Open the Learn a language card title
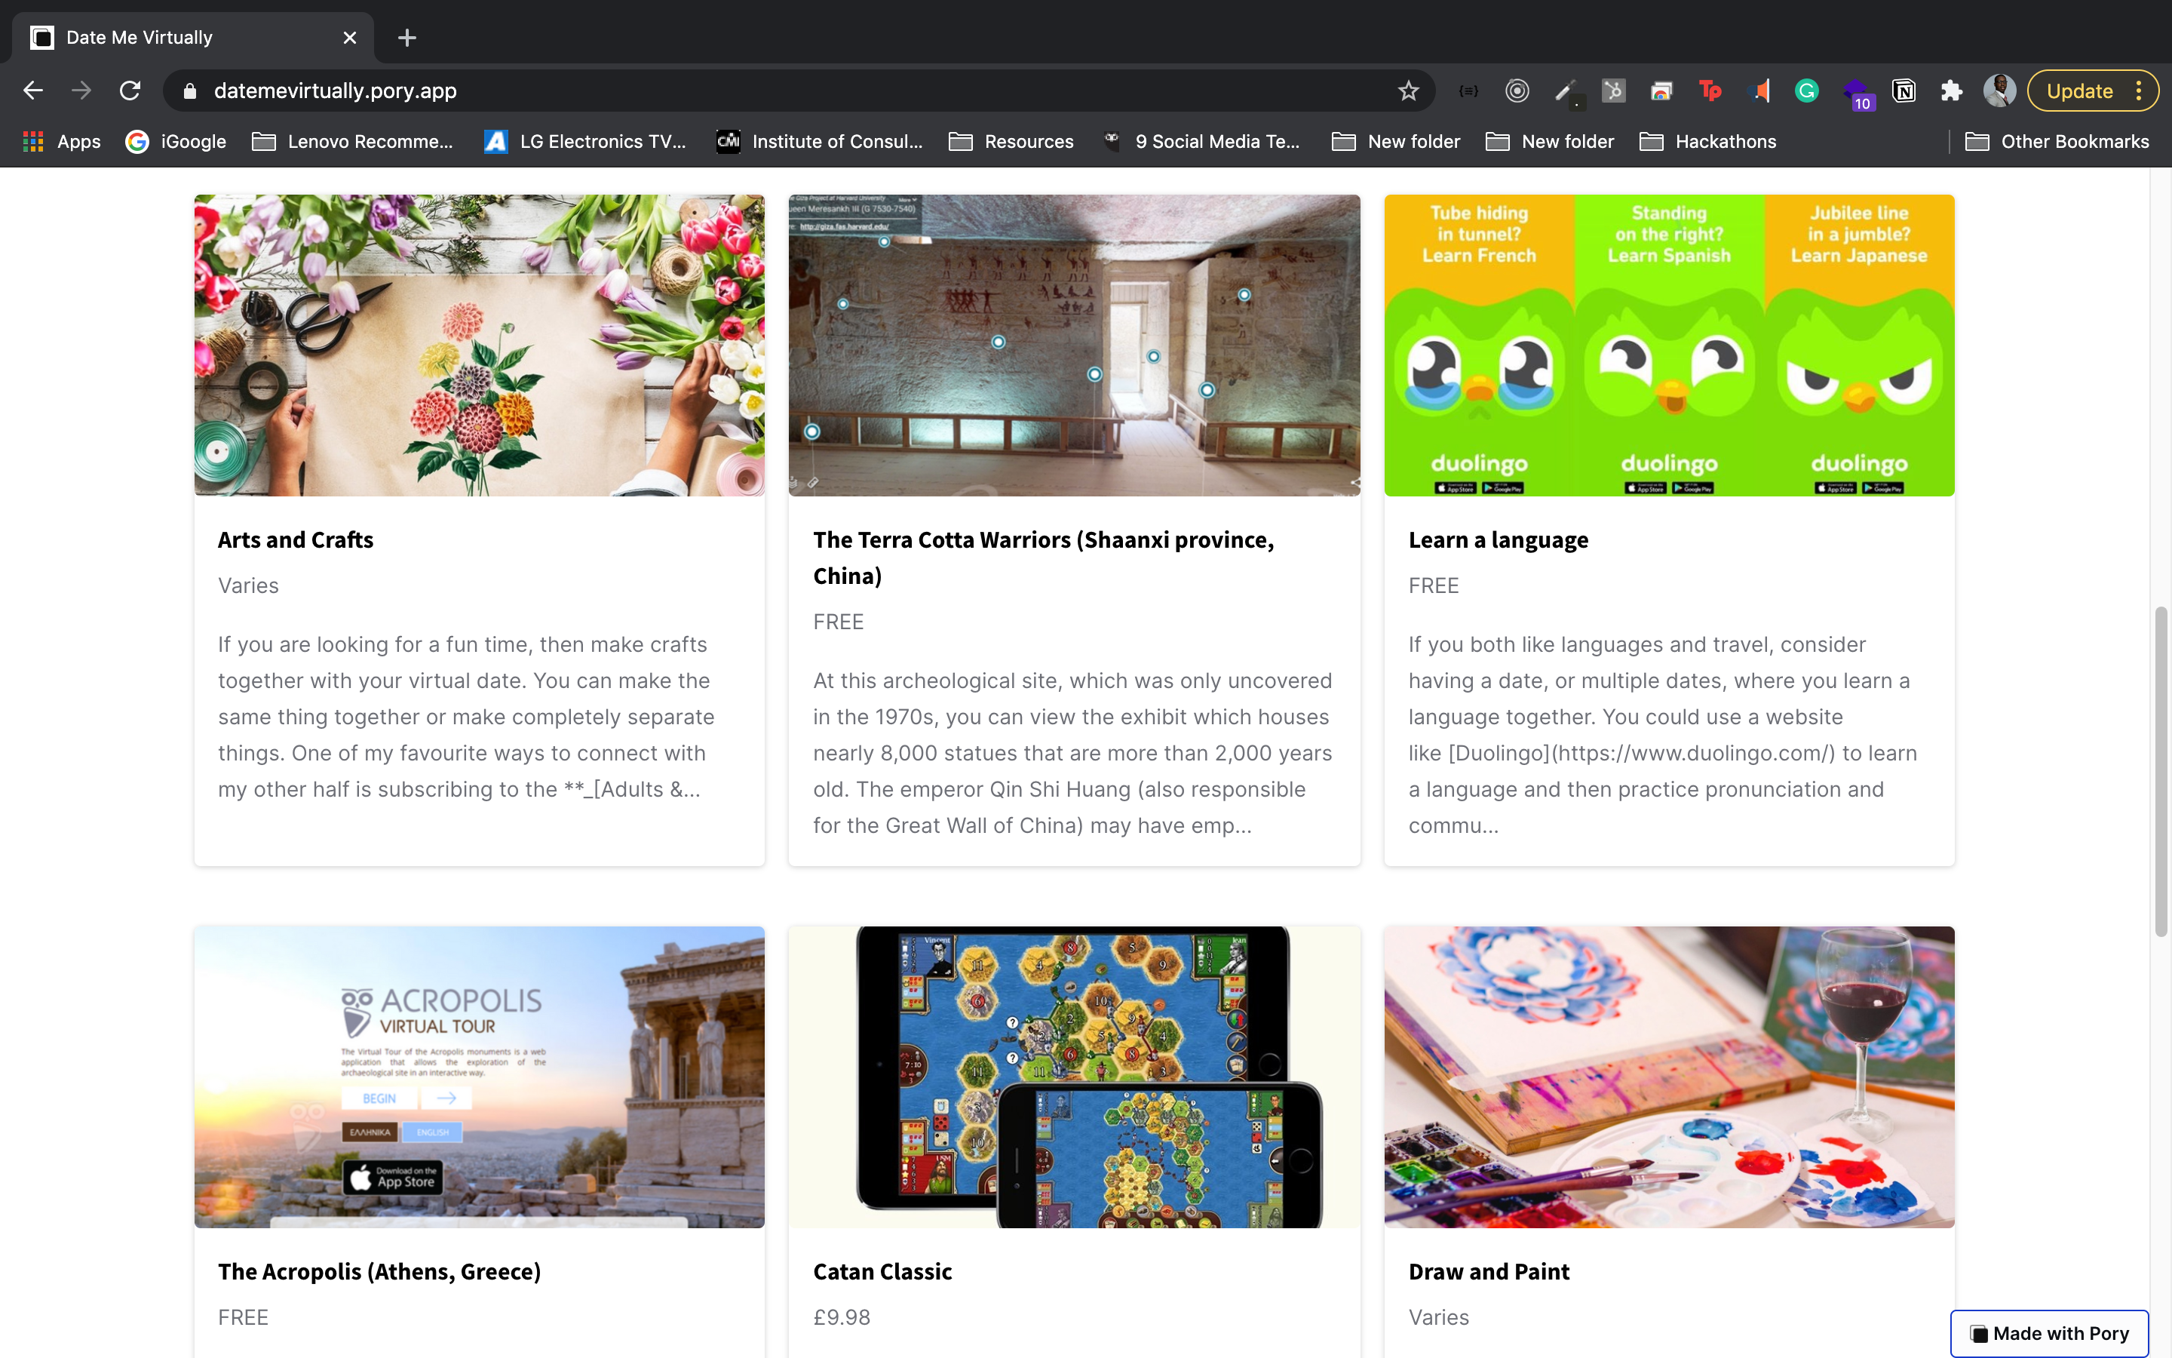 pyautogui.click(x=1498, y=539)
